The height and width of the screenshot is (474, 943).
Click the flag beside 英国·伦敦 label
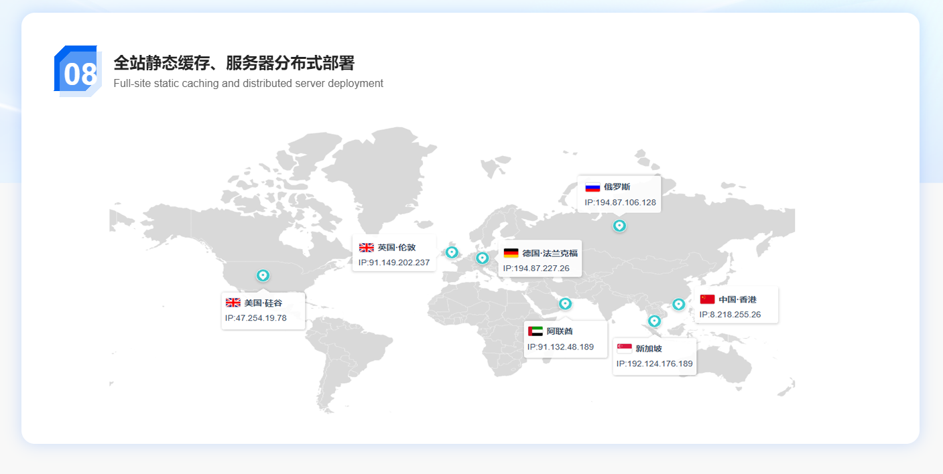pyautogui.click(x=366, y=248)
